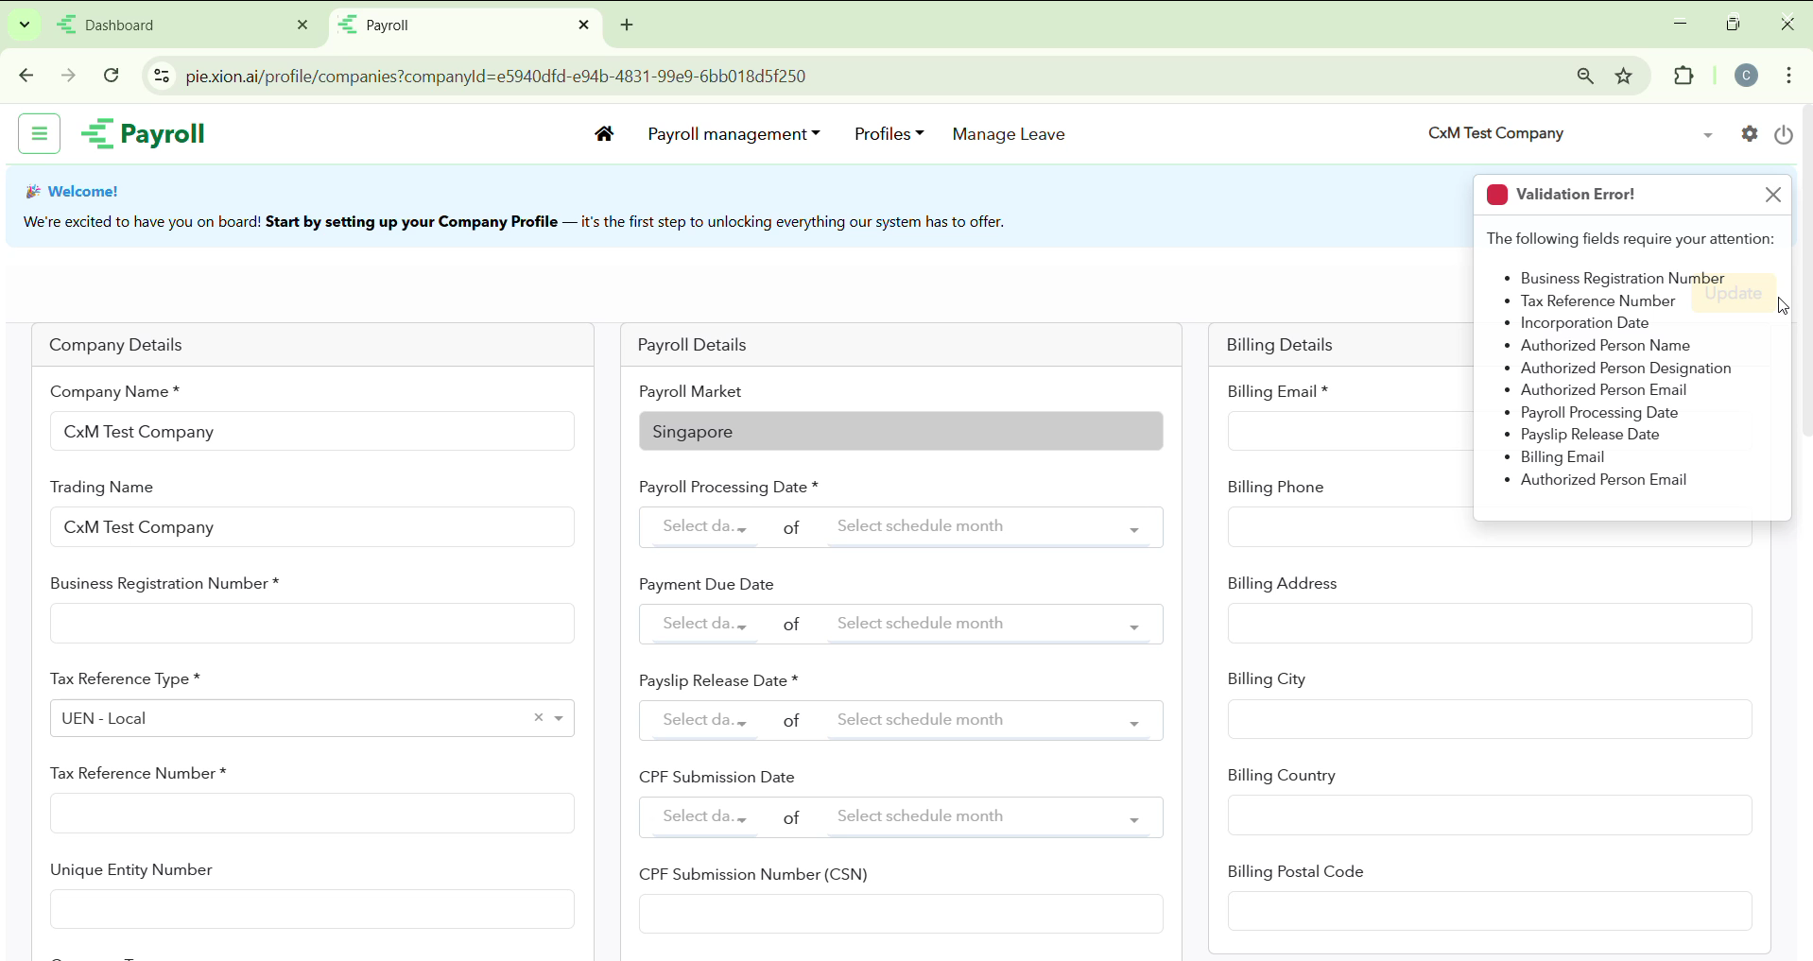The width and height of the screenshot is (1813, 961).
Task: Go to Manage Leave
Action: pyautogui.click(x=1009, y=135)
